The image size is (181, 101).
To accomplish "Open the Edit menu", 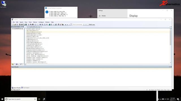I will pos(17,22).
